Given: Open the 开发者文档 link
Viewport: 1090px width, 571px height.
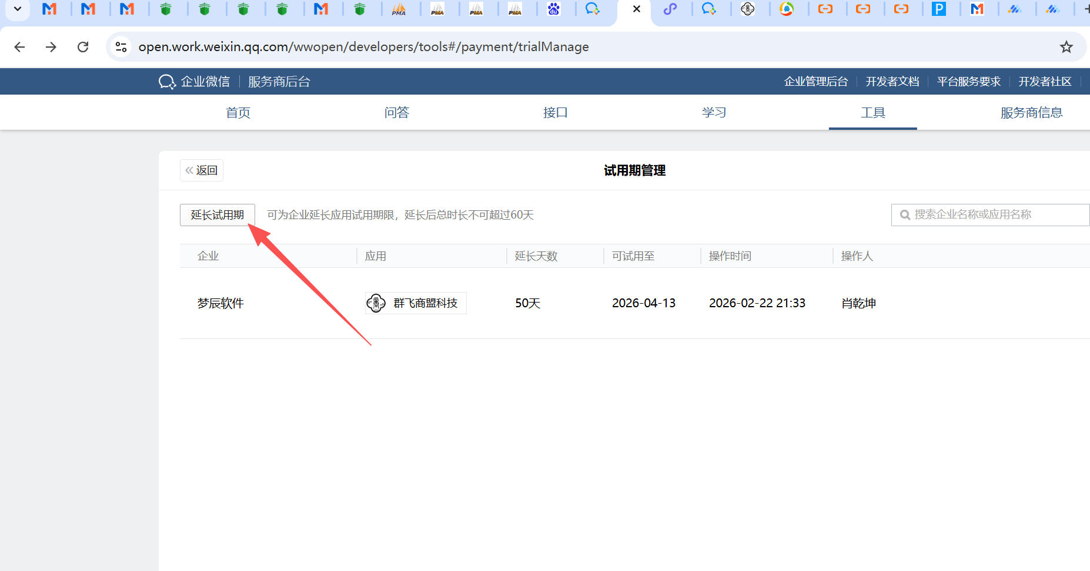Looking at the screenshot, I should click(892, 82).
